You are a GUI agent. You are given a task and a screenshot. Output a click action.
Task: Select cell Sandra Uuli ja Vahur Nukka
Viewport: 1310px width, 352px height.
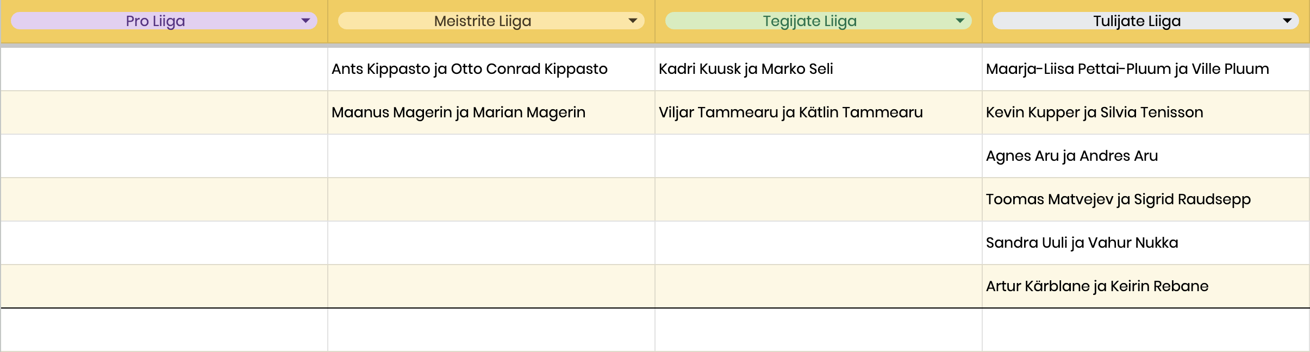1146,243
